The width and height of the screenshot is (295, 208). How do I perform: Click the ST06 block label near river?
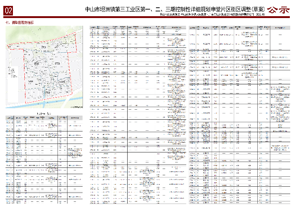[48, 93]
